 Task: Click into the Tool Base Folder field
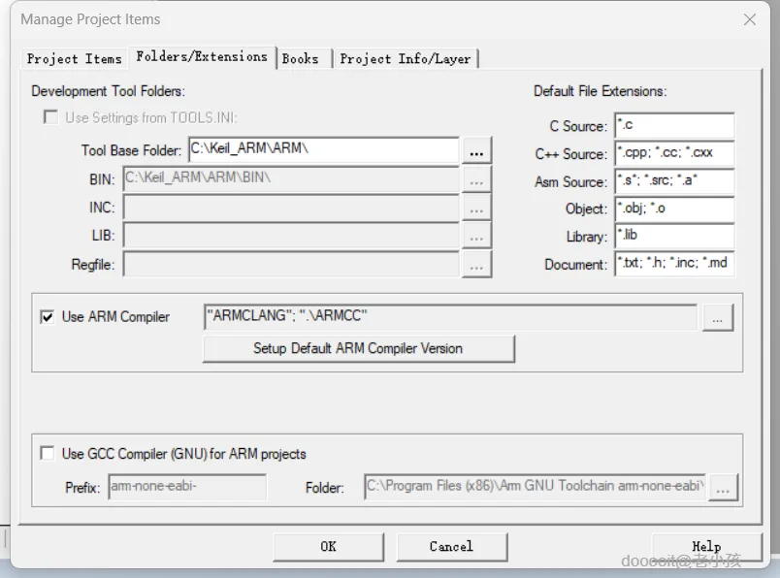point(324,149)
